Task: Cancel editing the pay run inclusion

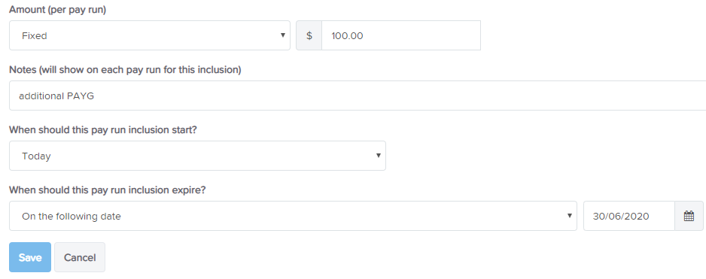Action: point(80,257)
